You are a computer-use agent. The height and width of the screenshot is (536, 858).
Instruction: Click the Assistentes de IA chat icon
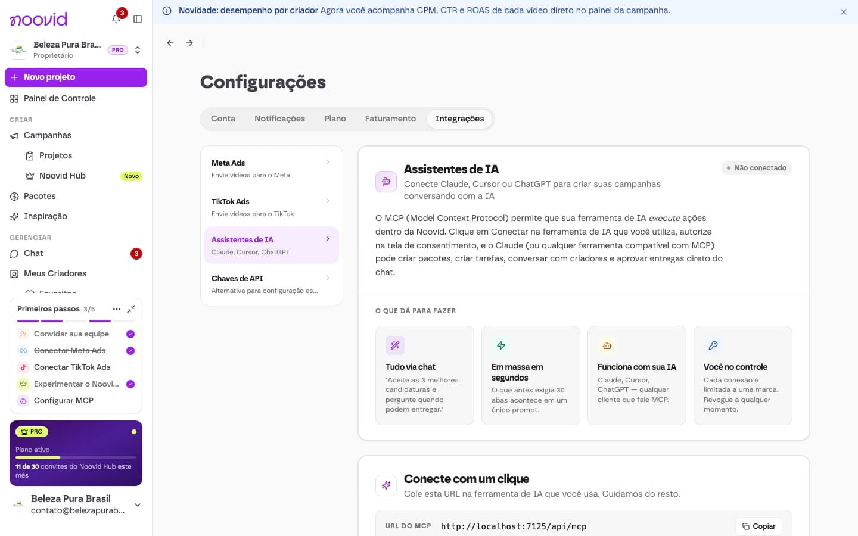tap(386, 182)
